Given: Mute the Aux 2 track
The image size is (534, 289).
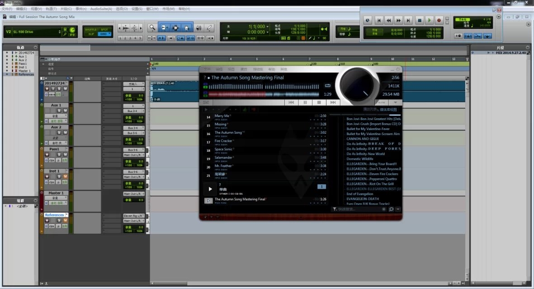Looking at the screenshot, I should click(65, 133).
